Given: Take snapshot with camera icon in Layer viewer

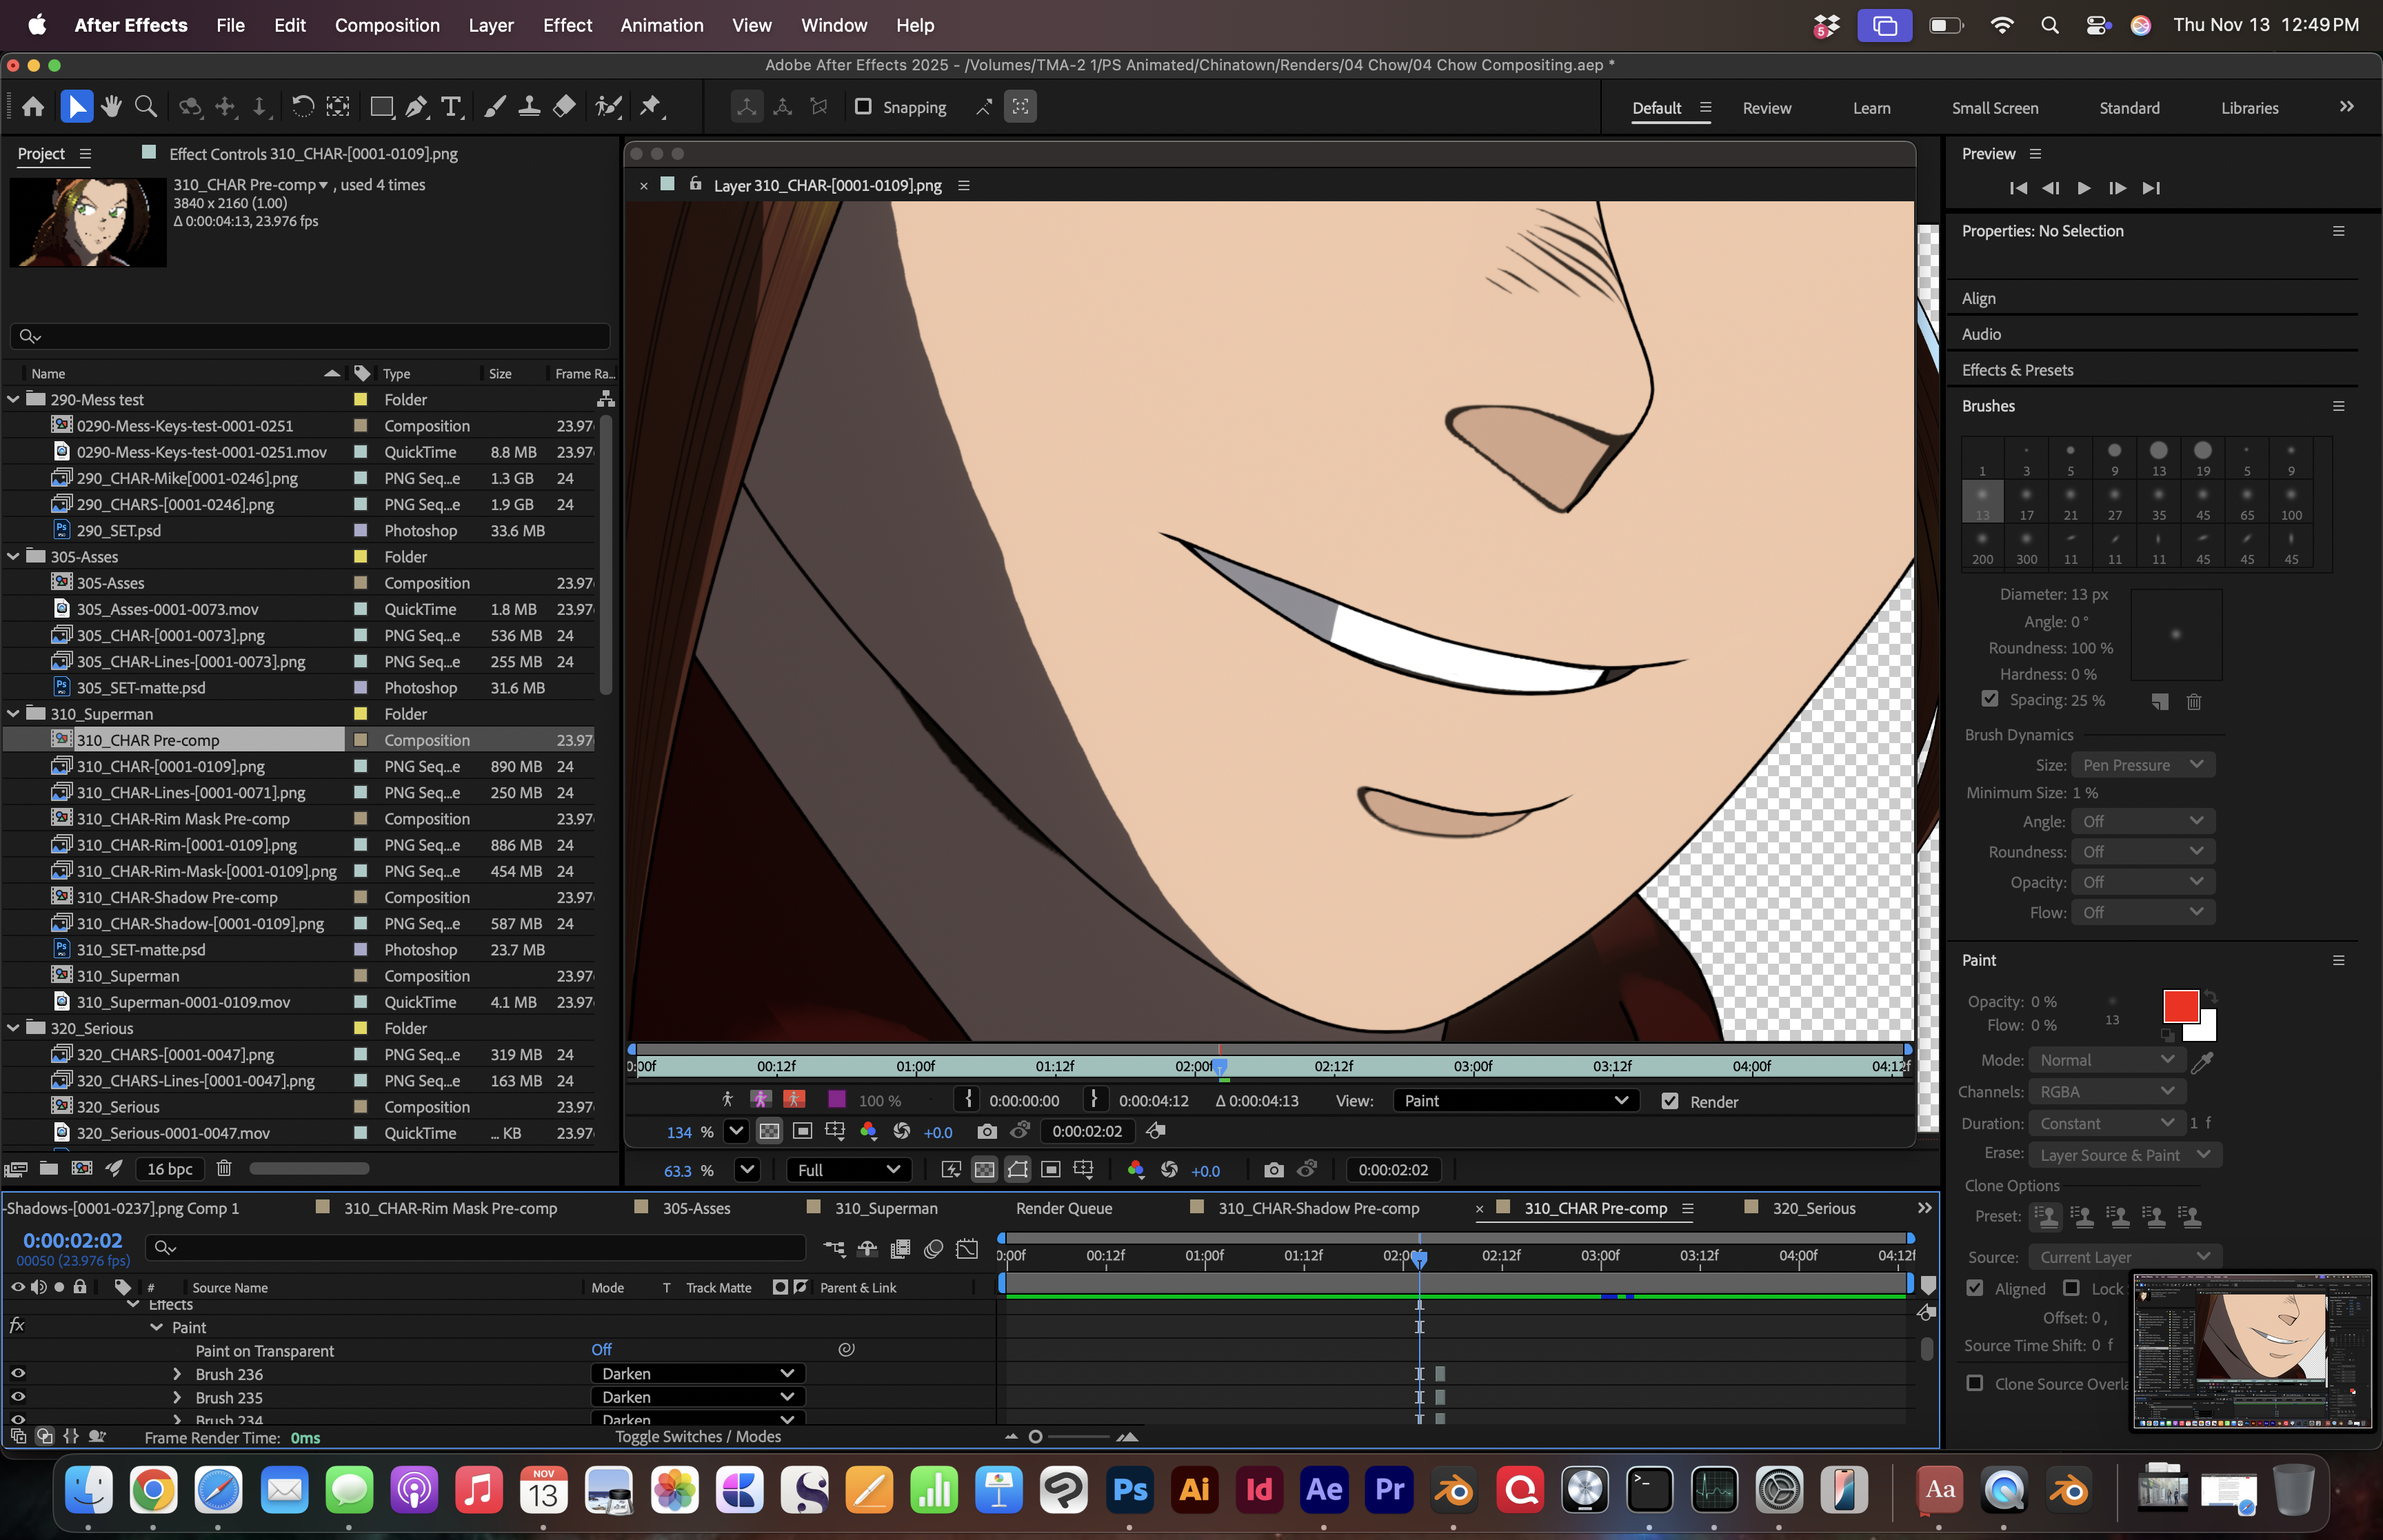Looking at the screenshot, I should click(986, 1131).
